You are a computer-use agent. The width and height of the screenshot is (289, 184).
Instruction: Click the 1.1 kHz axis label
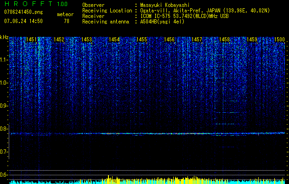(4, 60)
